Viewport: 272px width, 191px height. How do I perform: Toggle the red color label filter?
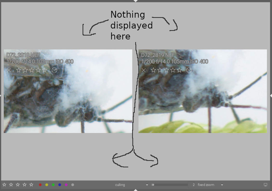point(40,185)
